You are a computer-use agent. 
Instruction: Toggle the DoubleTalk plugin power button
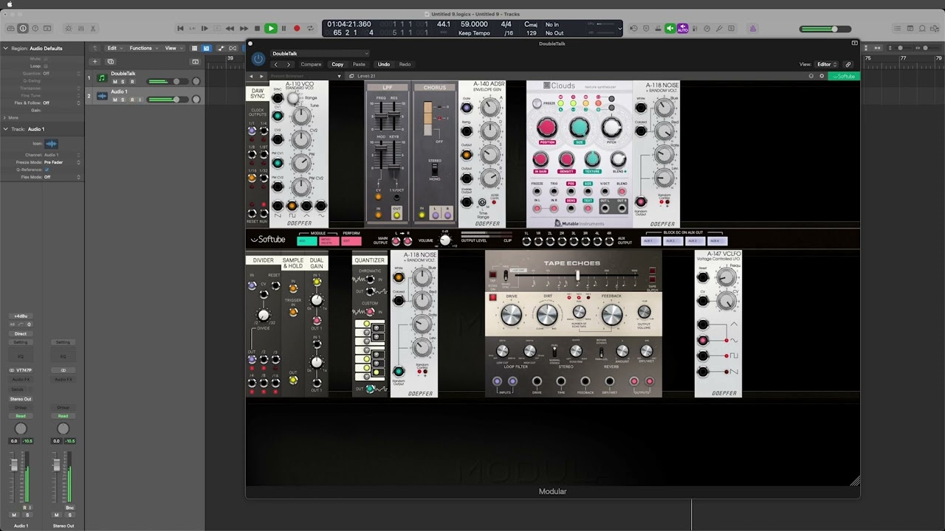(x=258, y=58)
